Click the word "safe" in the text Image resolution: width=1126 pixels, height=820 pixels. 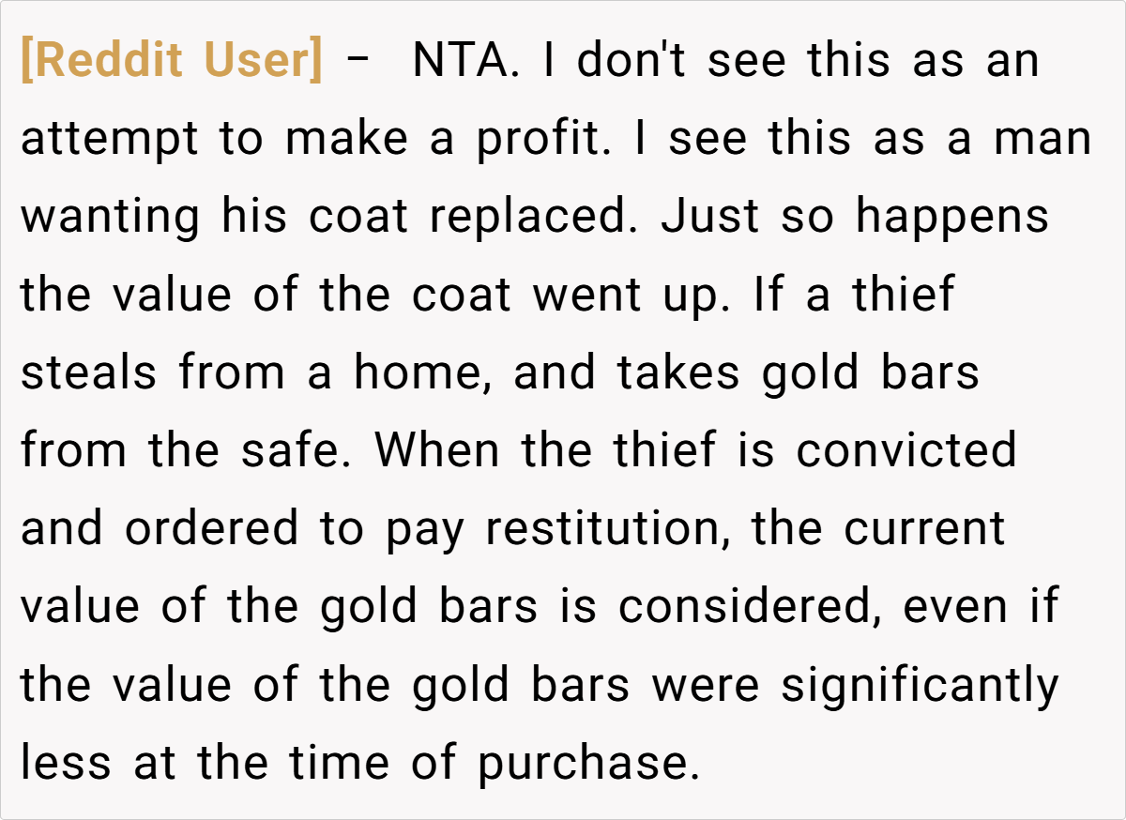coord(312,450)
